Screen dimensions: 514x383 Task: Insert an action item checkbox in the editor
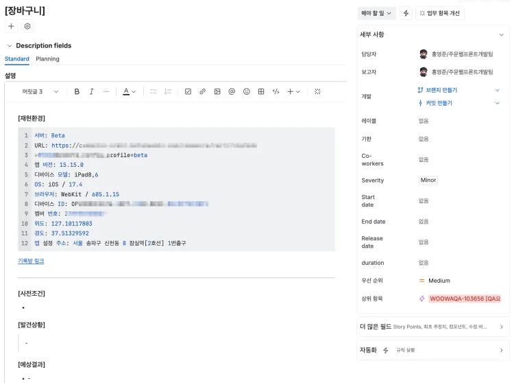pyautogui.click(x=188, y=91)
